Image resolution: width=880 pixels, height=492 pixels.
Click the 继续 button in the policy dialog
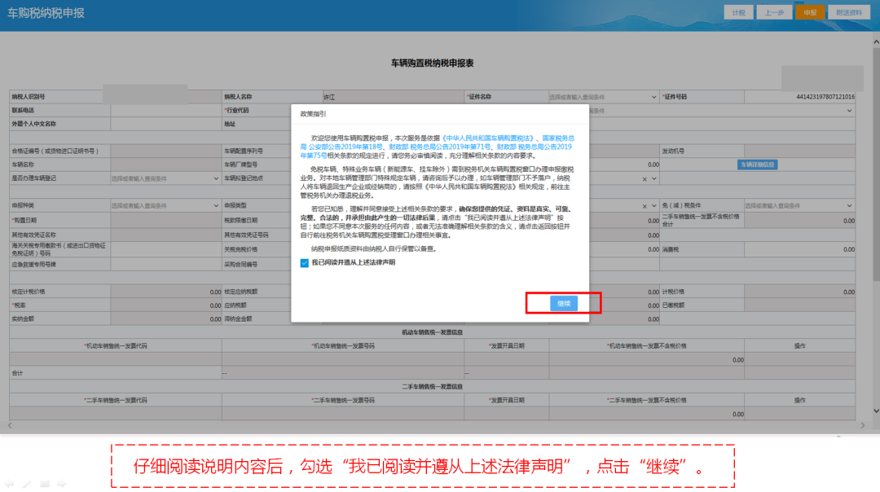[x=564, y=304]
